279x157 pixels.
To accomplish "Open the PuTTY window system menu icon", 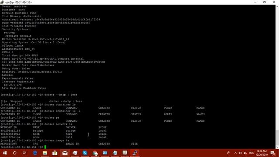I will point(2,2).
